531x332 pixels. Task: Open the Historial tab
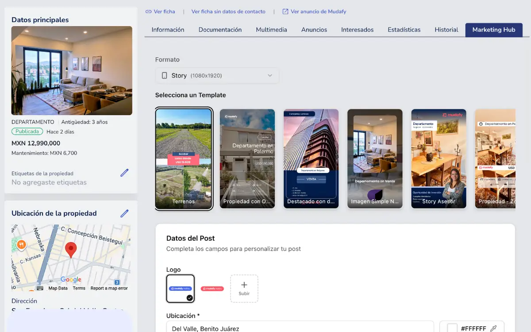coord(446,30)
